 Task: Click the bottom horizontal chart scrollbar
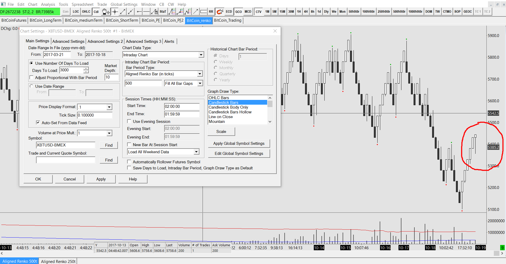249,253
